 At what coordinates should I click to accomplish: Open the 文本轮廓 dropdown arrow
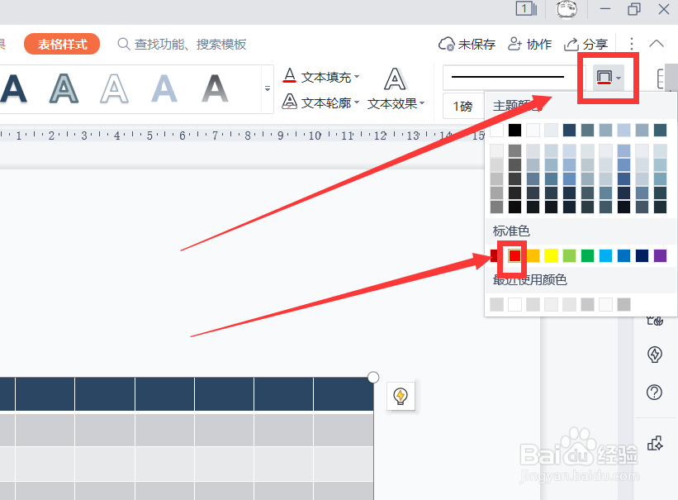coord(357,102)
